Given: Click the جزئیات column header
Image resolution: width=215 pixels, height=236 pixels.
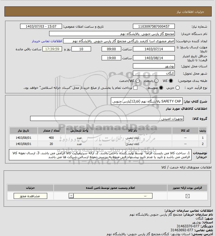Looking at the screenshot, I should coord(30,188).
